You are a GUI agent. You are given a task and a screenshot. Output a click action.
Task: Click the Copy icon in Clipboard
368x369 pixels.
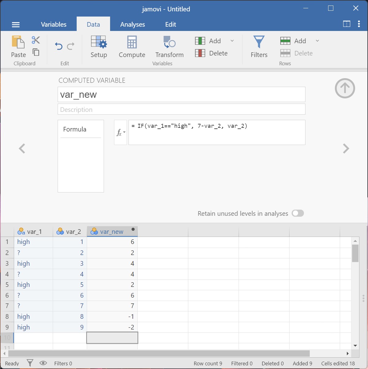[36, 52]
